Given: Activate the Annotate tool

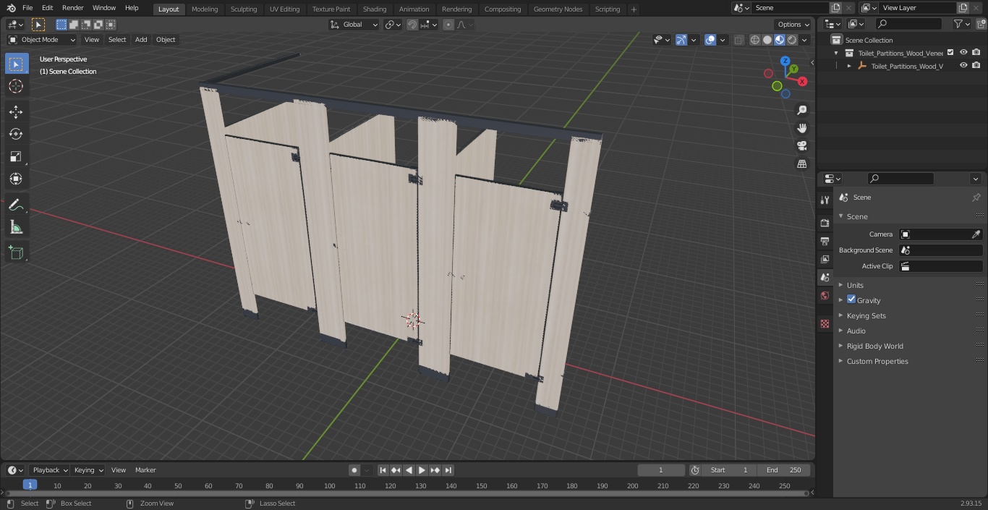Looking at the screenshot, I should pos(16,205).
